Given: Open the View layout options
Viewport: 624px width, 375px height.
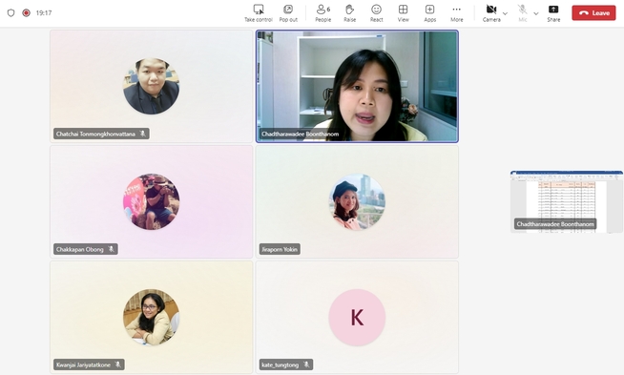Looking at the screenshot, I should point(404,12).
